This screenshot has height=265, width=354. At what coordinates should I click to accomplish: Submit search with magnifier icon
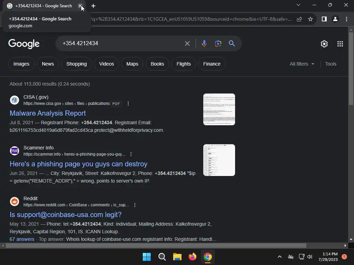coord(232,43)
